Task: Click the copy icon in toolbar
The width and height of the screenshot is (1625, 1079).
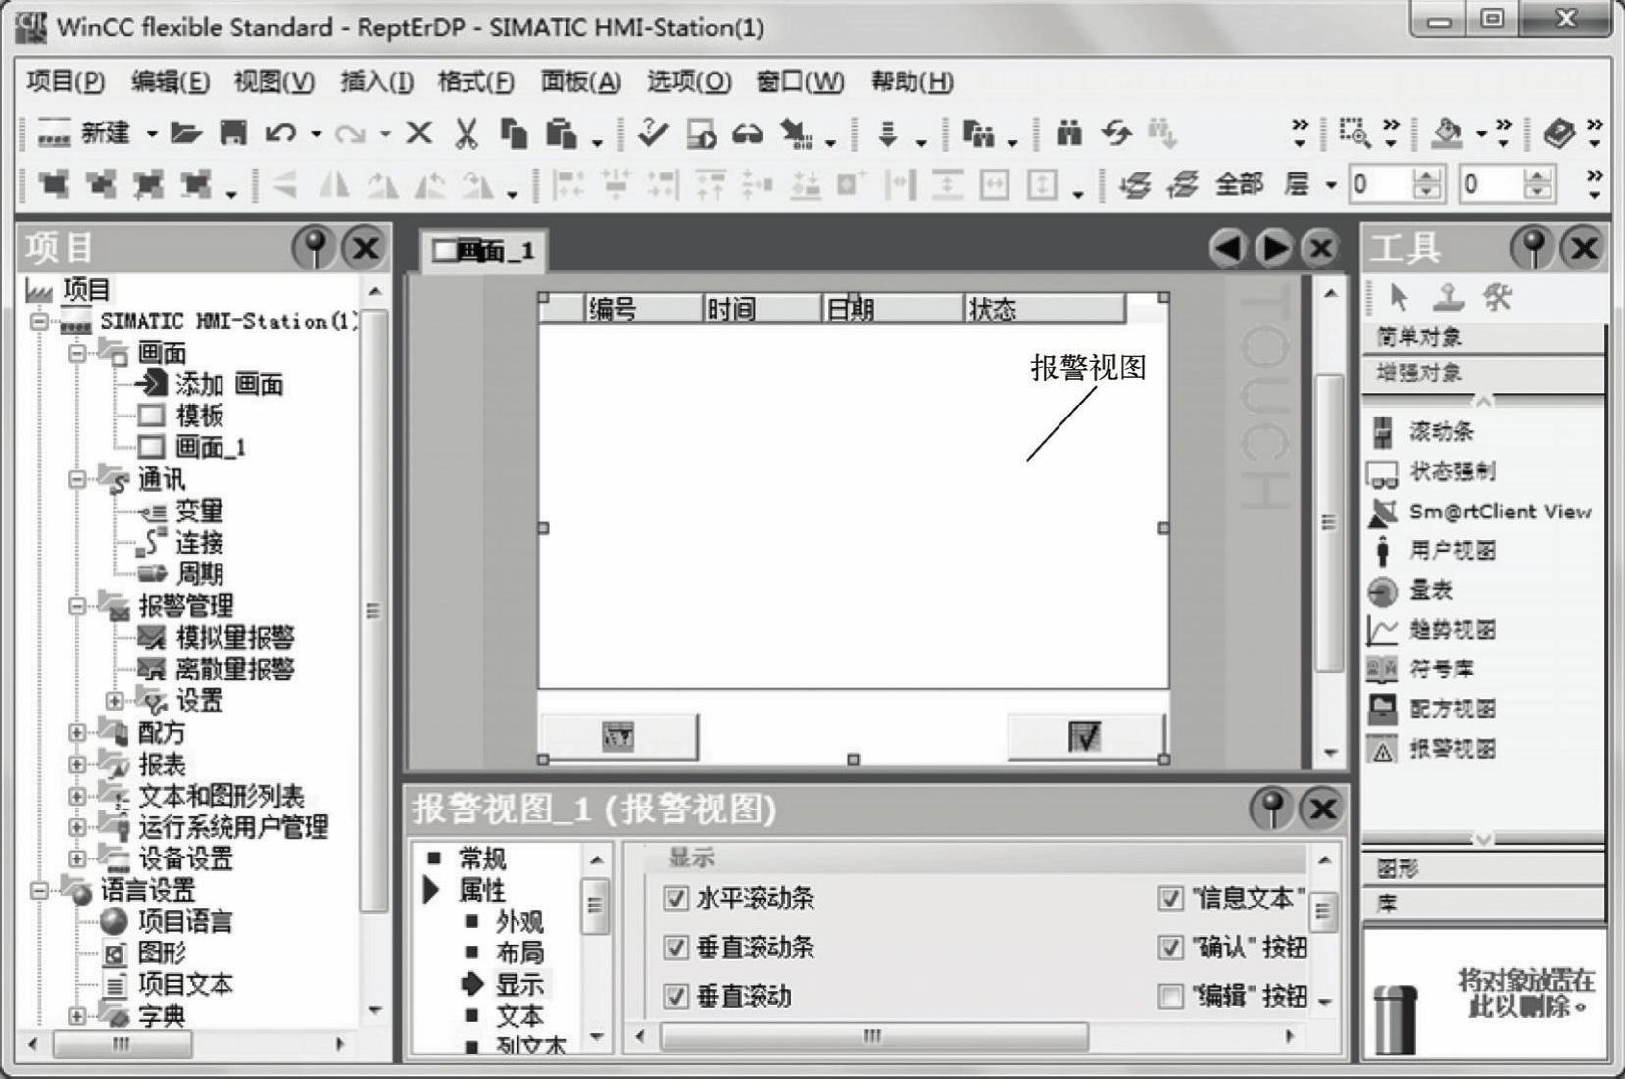Action: coord(514,132)
